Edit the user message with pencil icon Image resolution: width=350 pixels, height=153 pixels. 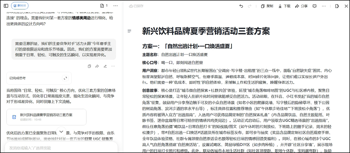pyautogui.click(x=105, y=66)
